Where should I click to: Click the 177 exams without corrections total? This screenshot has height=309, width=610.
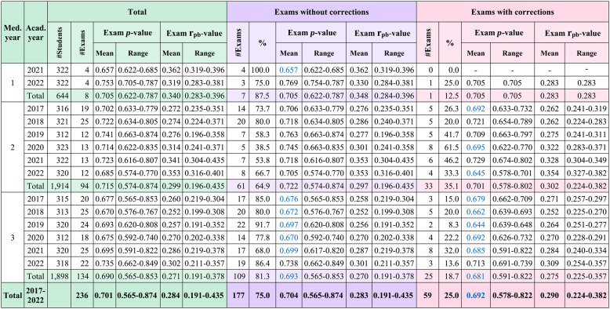pos(238,296)
